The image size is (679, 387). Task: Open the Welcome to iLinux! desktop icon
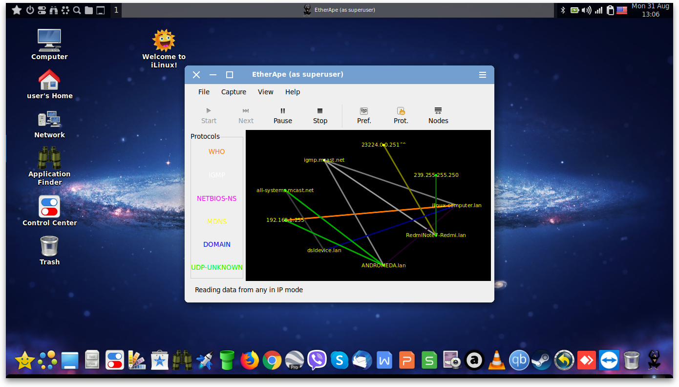[164, 48]
